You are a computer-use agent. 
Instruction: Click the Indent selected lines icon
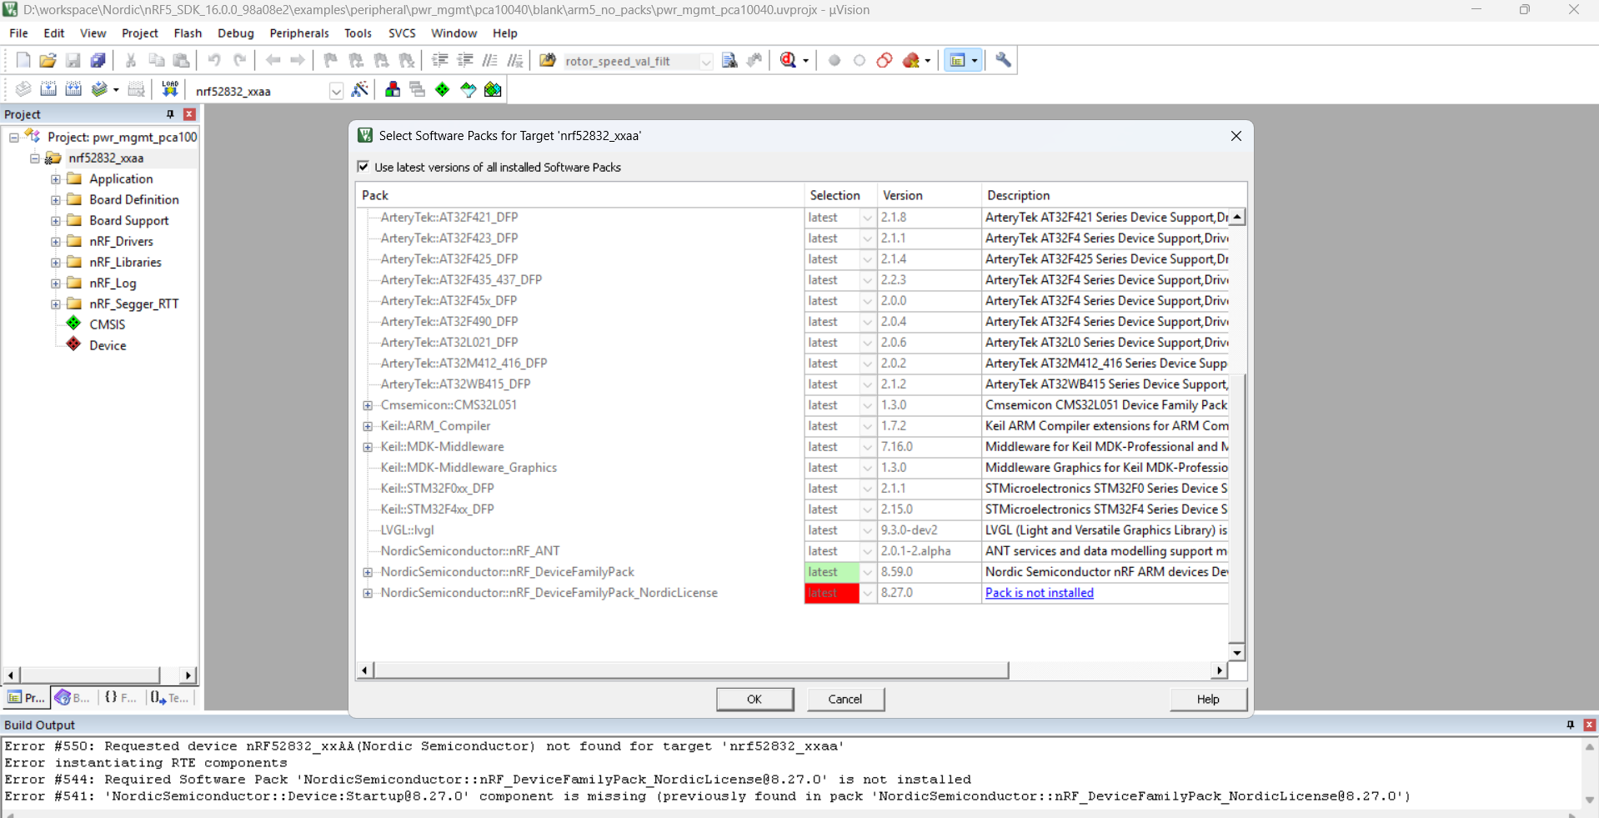tap(440, 60)
